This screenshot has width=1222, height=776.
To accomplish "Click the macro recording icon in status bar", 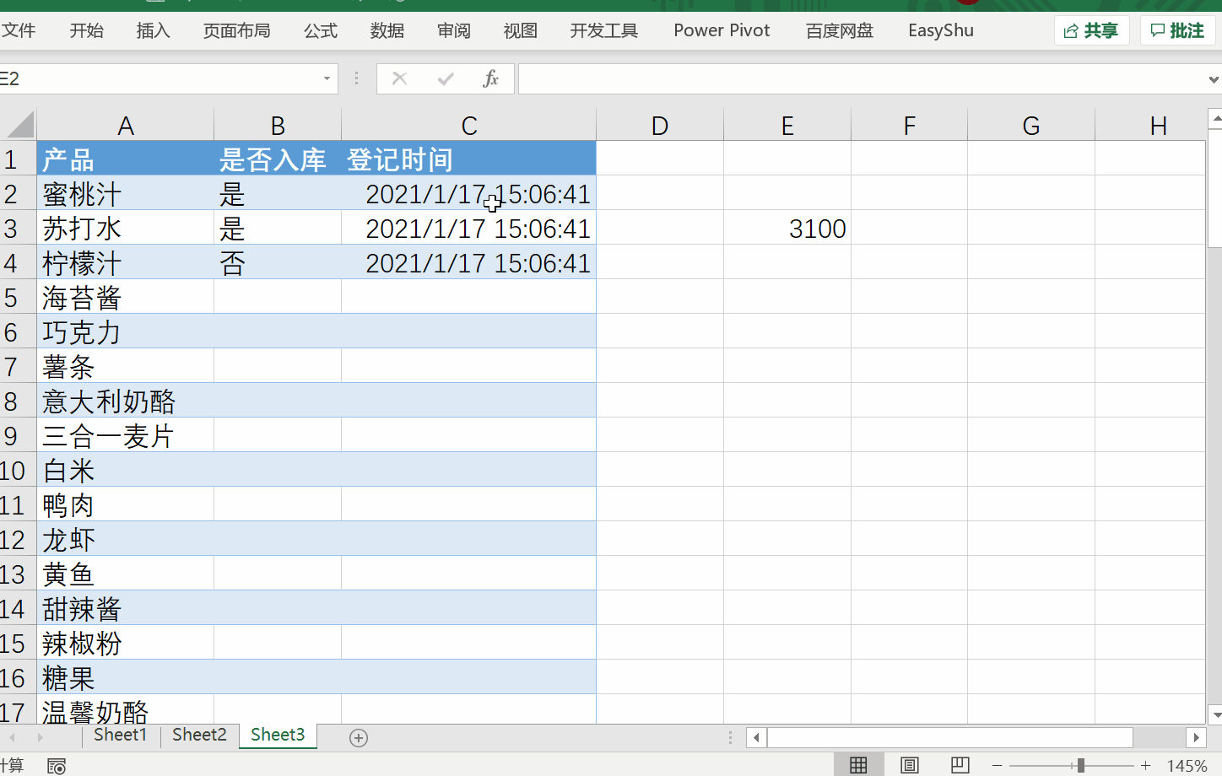I will click(x=57, y=766).
